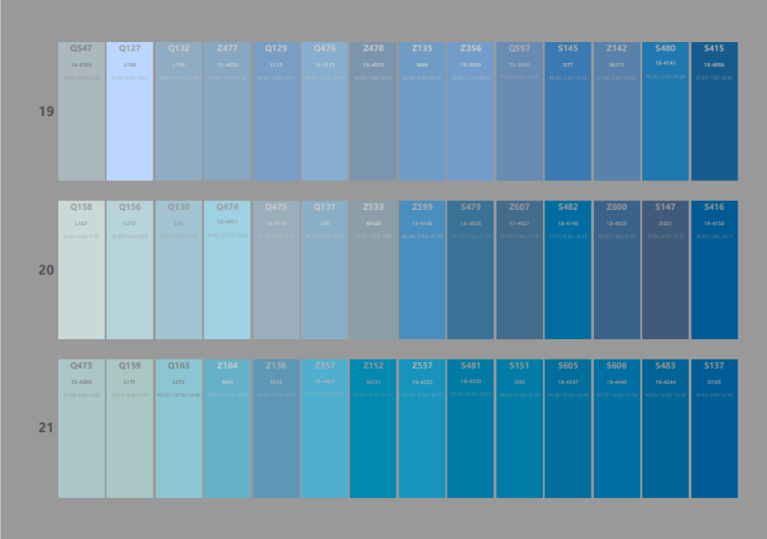Select the Q127 light blue swatch
The width and height of the screenshot is (767, 539).
129,112
